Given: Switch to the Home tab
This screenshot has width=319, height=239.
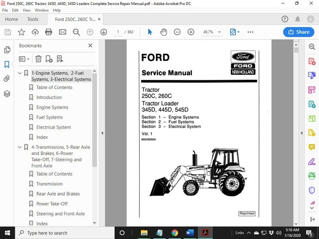Looking at the screenshot, I should 11,19.
